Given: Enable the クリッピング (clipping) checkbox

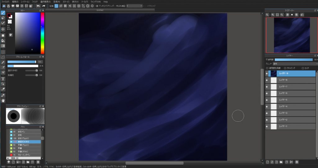Looking at the screenshot, I should (x=285, y=68).
